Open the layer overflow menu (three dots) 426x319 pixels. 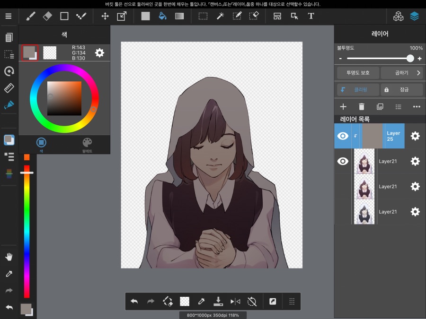[416, 106]
